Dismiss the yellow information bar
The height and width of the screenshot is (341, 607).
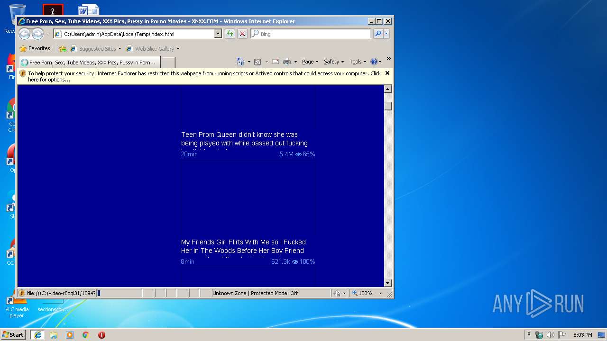[x=387, y=73]
